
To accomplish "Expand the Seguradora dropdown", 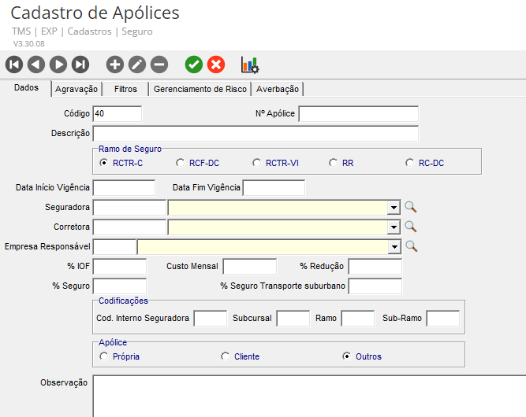I will pyautogui.click(x=393, y=208).
